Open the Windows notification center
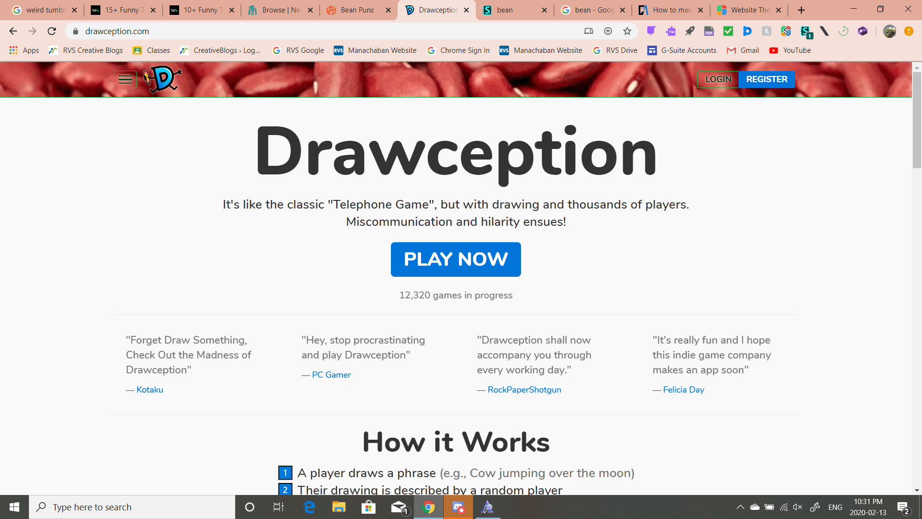 (x=903, y=507)
